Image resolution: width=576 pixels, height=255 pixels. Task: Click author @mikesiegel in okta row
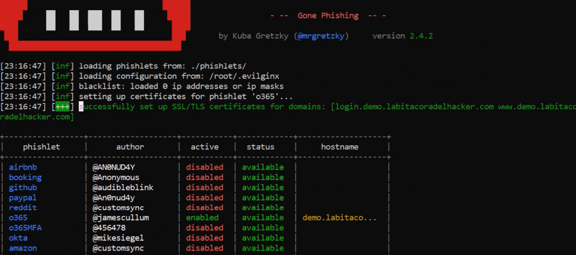[118, 238]
